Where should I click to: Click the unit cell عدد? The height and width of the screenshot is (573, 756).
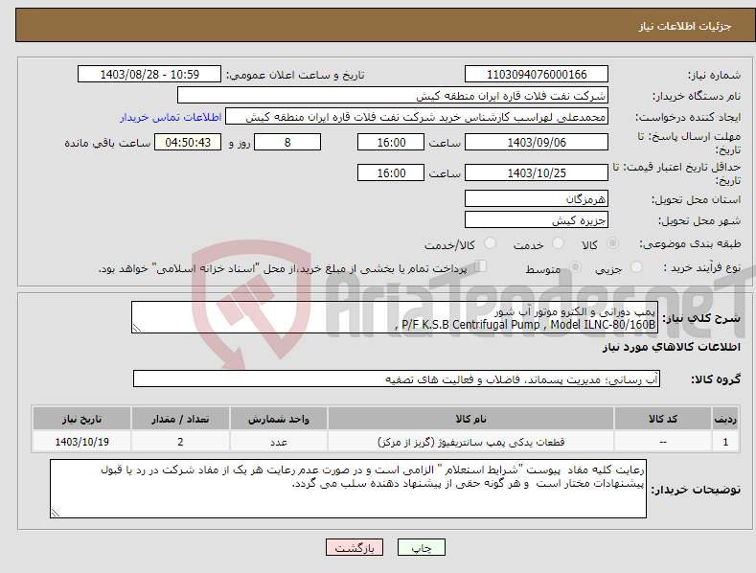(x=279, y=442)
